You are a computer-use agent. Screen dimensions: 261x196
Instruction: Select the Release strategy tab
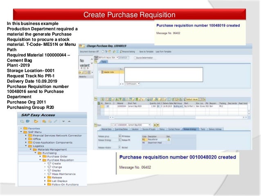[x=190, y=129]
